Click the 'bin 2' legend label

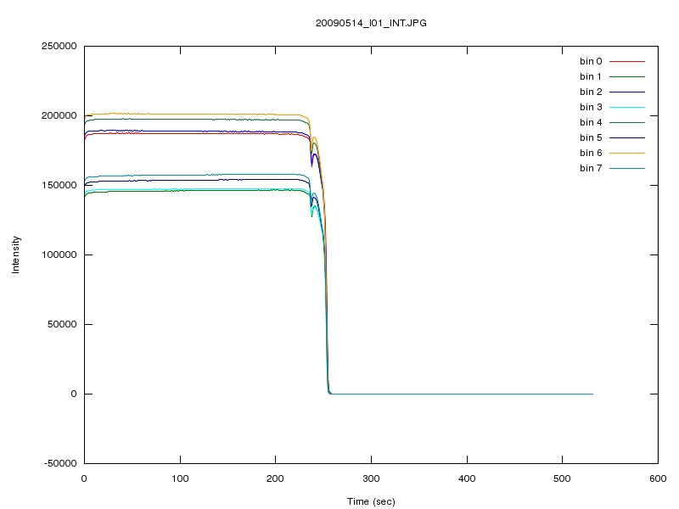[591, 92]
